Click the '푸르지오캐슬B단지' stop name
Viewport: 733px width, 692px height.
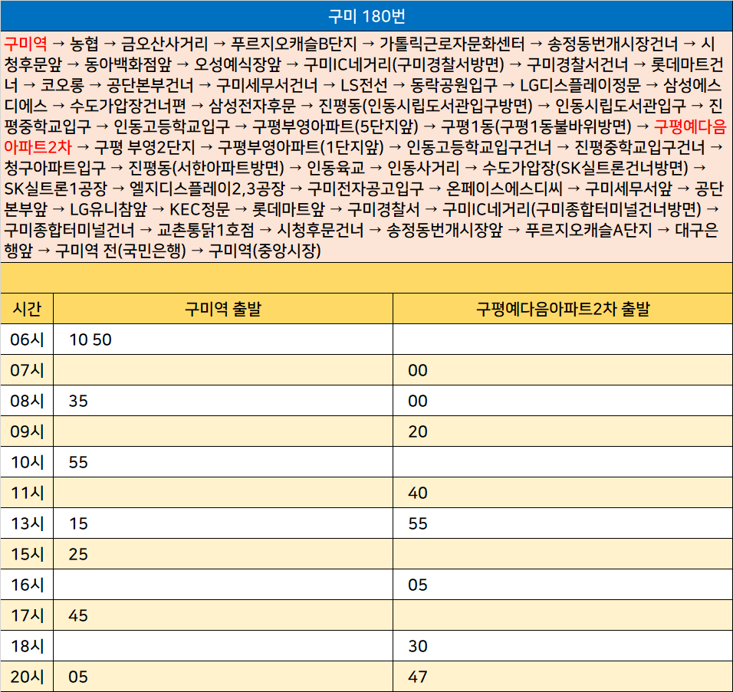[x=294, y=44]
